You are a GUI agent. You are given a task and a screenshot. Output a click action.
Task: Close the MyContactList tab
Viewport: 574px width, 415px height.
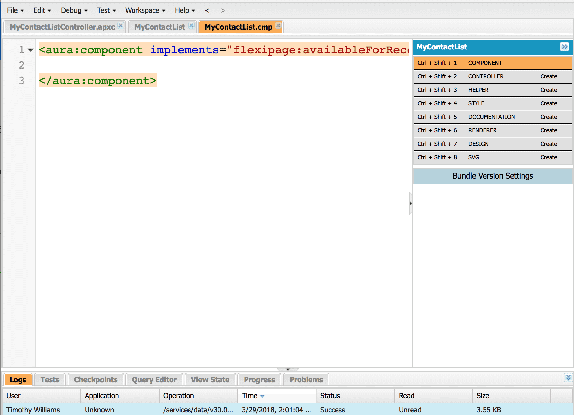click(191, 26)
